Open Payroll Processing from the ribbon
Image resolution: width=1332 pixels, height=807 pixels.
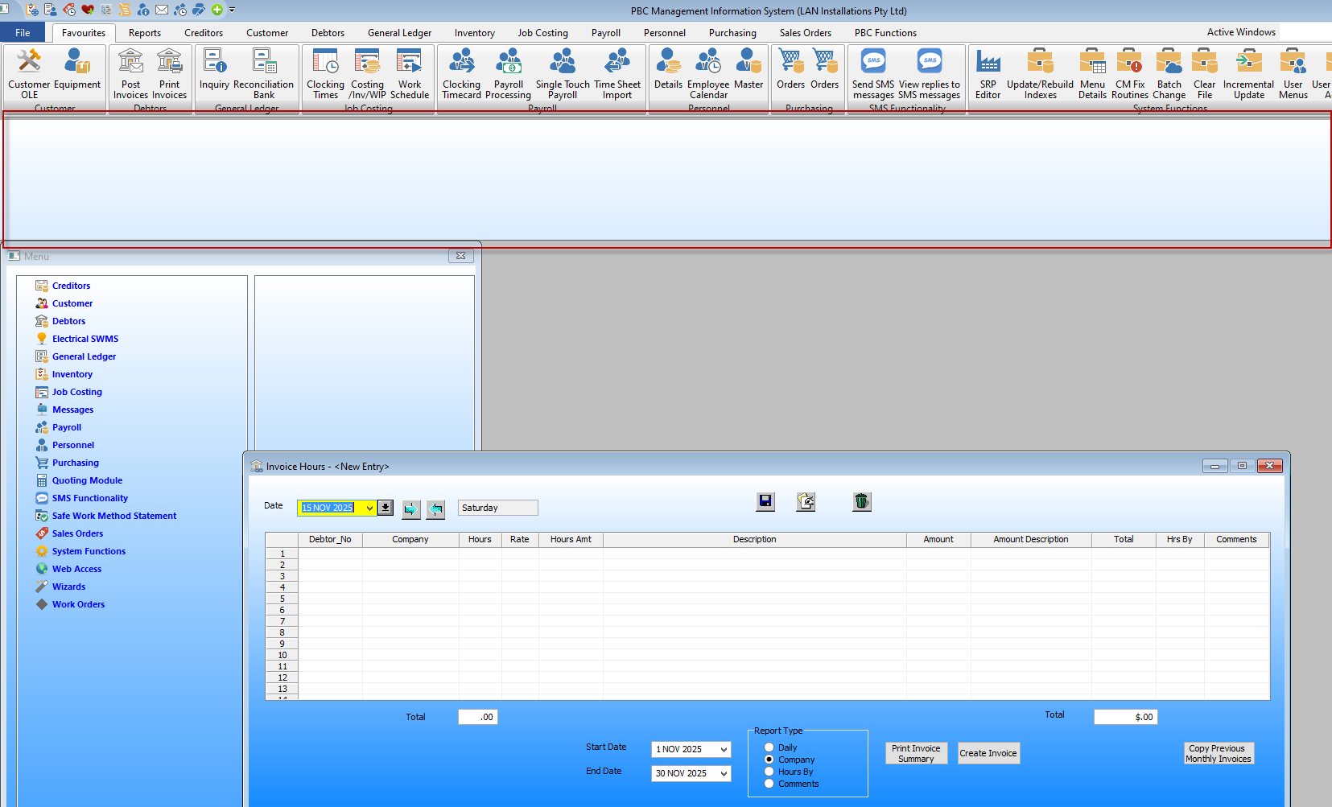pyautogui.click(x=508, y=73)
